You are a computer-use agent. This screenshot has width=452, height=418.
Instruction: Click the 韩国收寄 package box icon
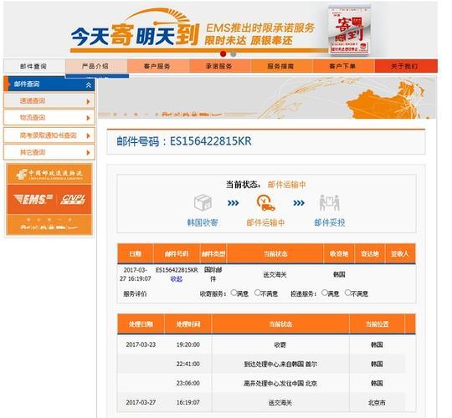coord(203,202)
